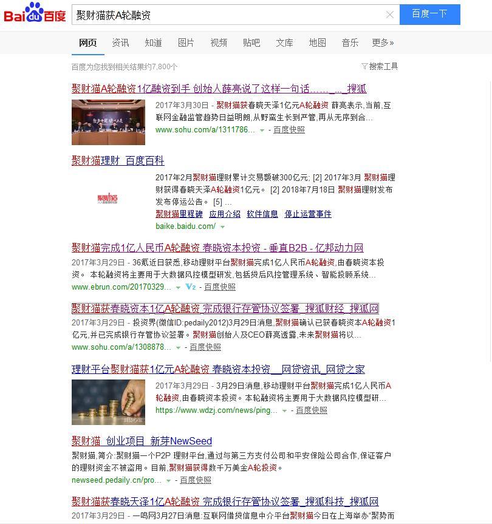492x524 pixels.
Task: Open the 视频 tab
Action: (219, 43)
